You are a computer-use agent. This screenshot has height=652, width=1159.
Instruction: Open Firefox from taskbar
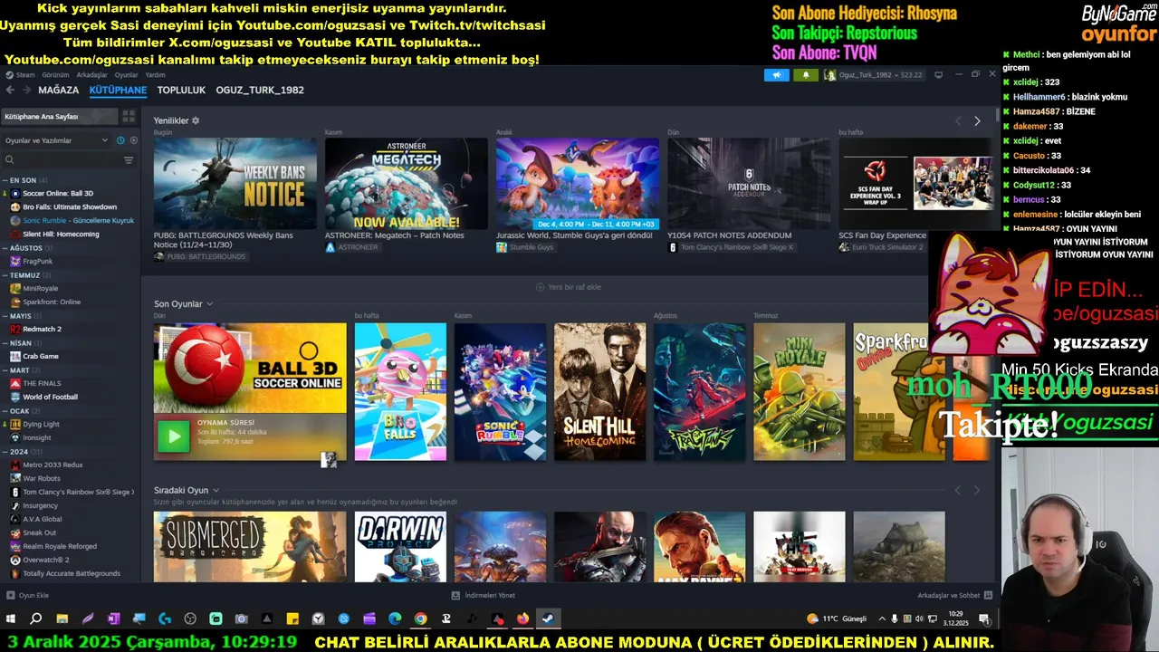(x=522, y=618)
